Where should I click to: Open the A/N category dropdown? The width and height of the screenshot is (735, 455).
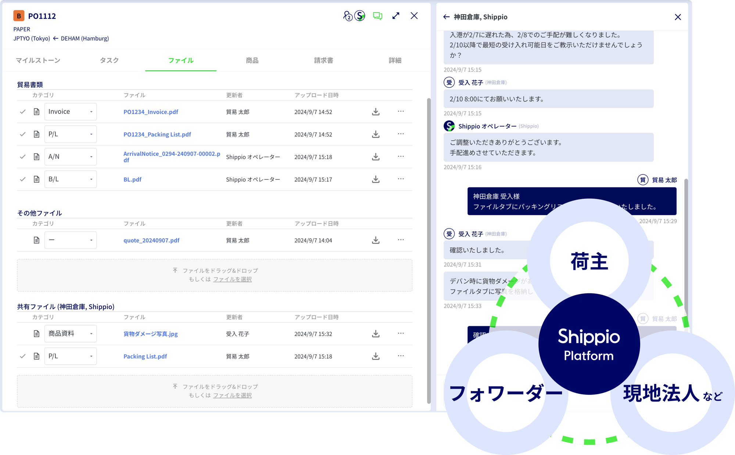pyautogui.click(x=71, y=157)
